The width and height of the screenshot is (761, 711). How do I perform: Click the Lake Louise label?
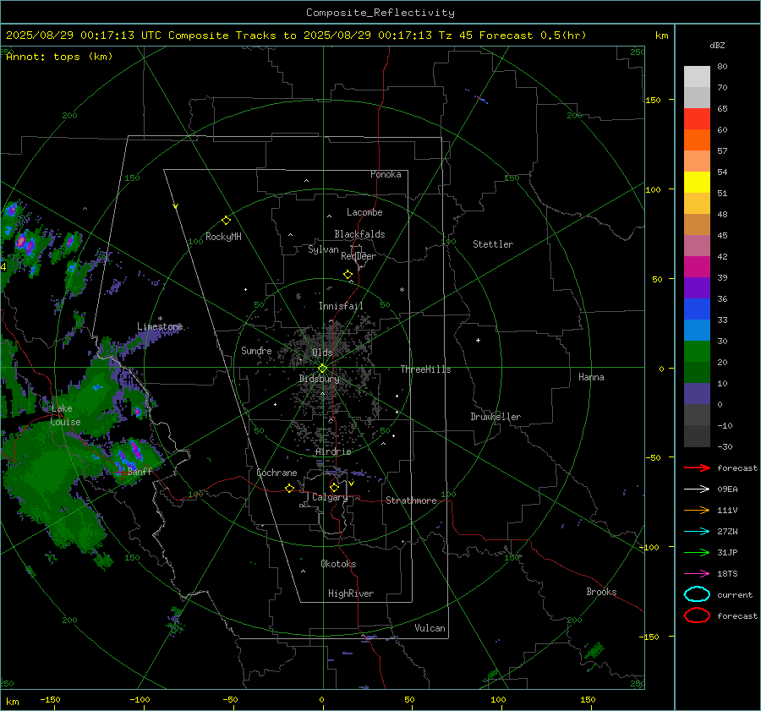65,415
